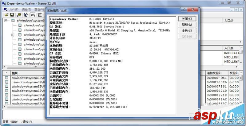Toggle Auto Expand tree toolbar icon
Image resolution: width=246 pixels, height=126 pixels.
[26, 15]
